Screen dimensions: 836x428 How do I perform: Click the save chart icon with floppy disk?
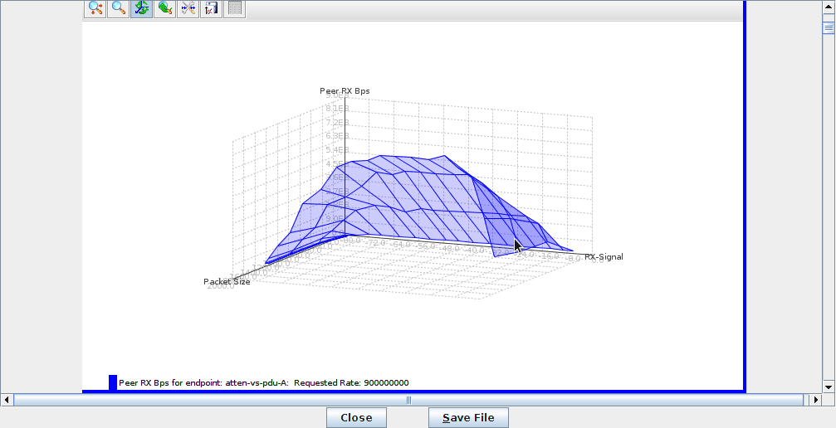click(x=211, y=8)
